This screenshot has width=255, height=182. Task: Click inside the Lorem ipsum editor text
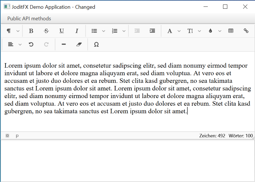[127, 88]
